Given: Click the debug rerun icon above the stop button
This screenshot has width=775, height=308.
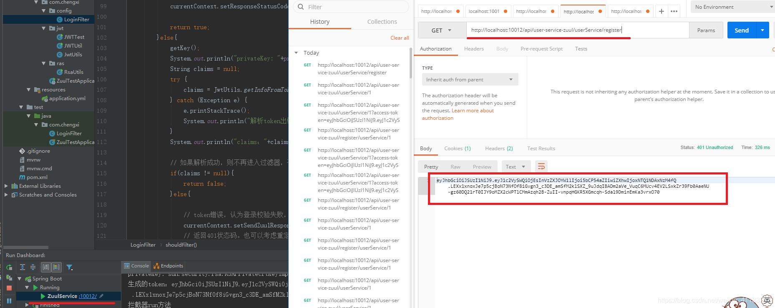Looking at the screenshot, I should pos(9,278).
